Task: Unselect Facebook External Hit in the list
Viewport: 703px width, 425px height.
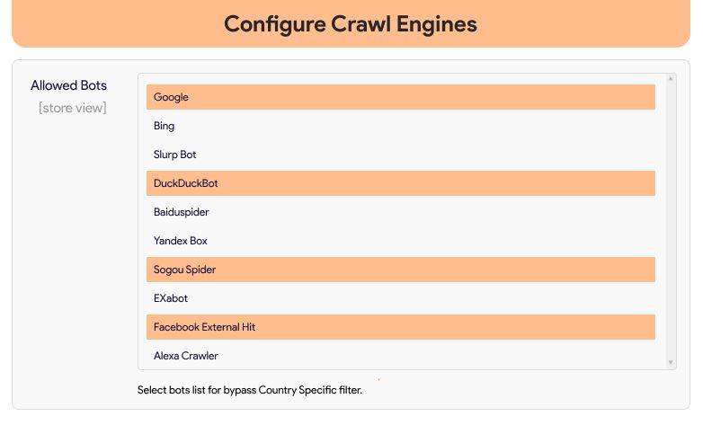Action: click(400, 327)
